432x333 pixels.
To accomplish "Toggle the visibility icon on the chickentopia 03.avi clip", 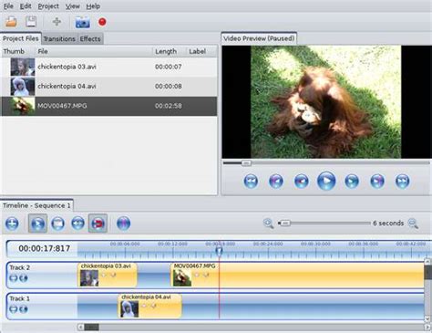I will [104, 275].
